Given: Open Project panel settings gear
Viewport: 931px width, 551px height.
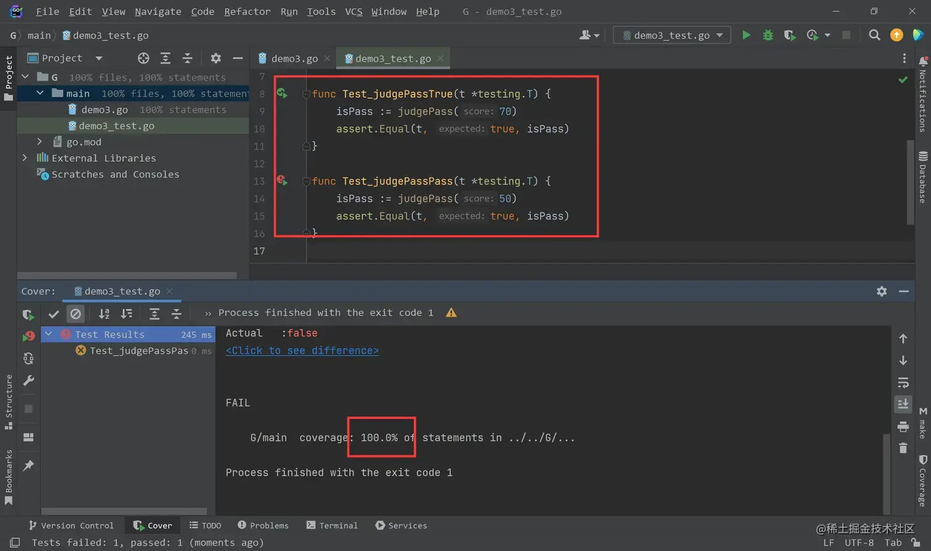Looking at the screenshot, I should (x=216, y=58).
